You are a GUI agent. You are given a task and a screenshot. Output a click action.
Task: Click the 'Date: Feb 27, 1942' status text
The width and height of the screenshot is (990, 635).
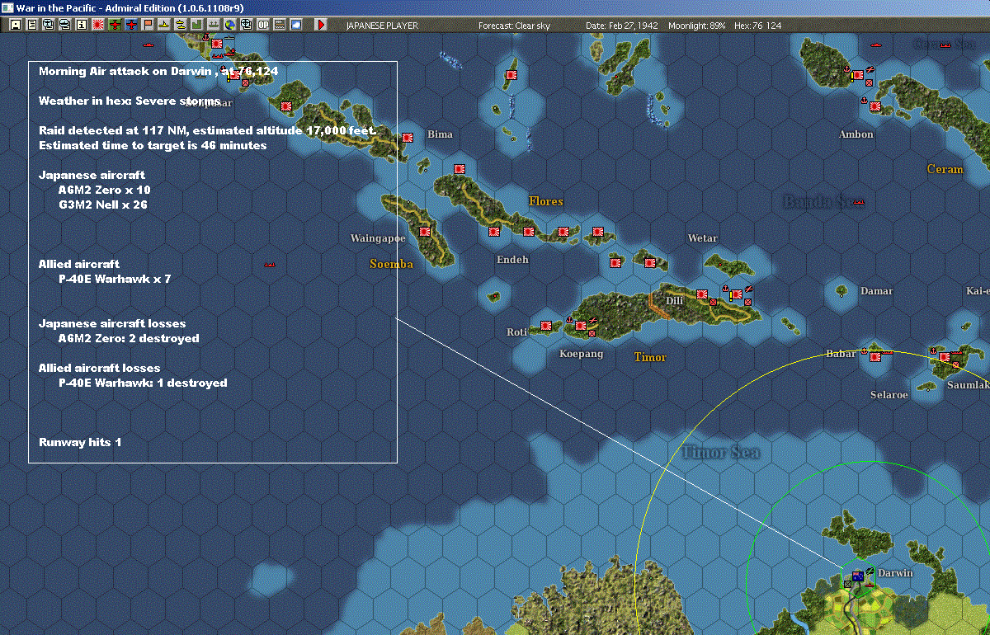click(622, 26)
